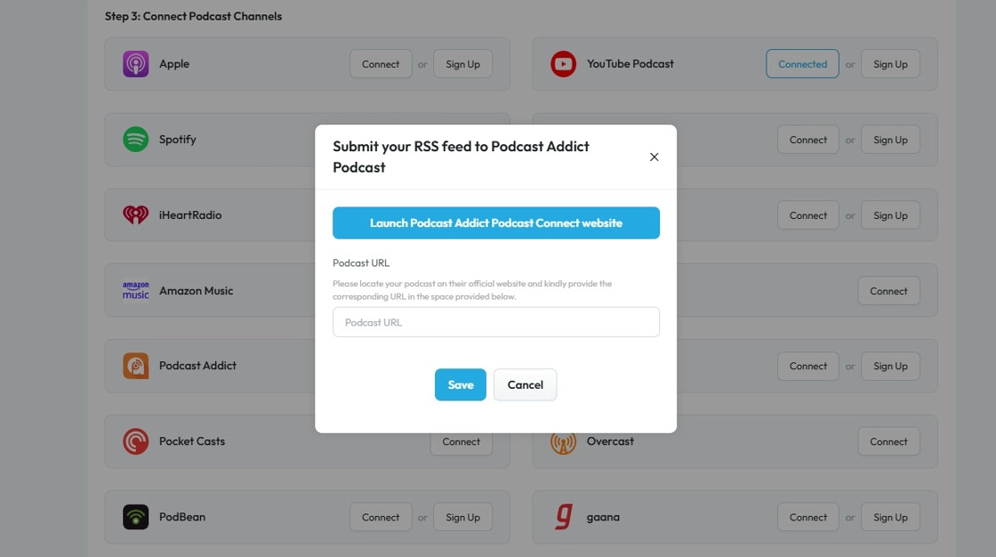Connect the Overcast channel
996x557 pixels.
pyautogui.click(x=888, y=441)
